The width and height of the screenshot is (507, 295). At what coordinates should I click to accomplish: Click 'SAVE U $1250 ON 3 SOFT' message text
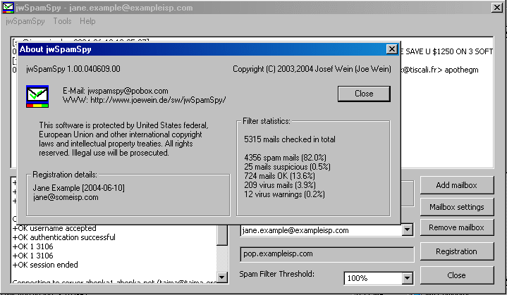point(449,51)
